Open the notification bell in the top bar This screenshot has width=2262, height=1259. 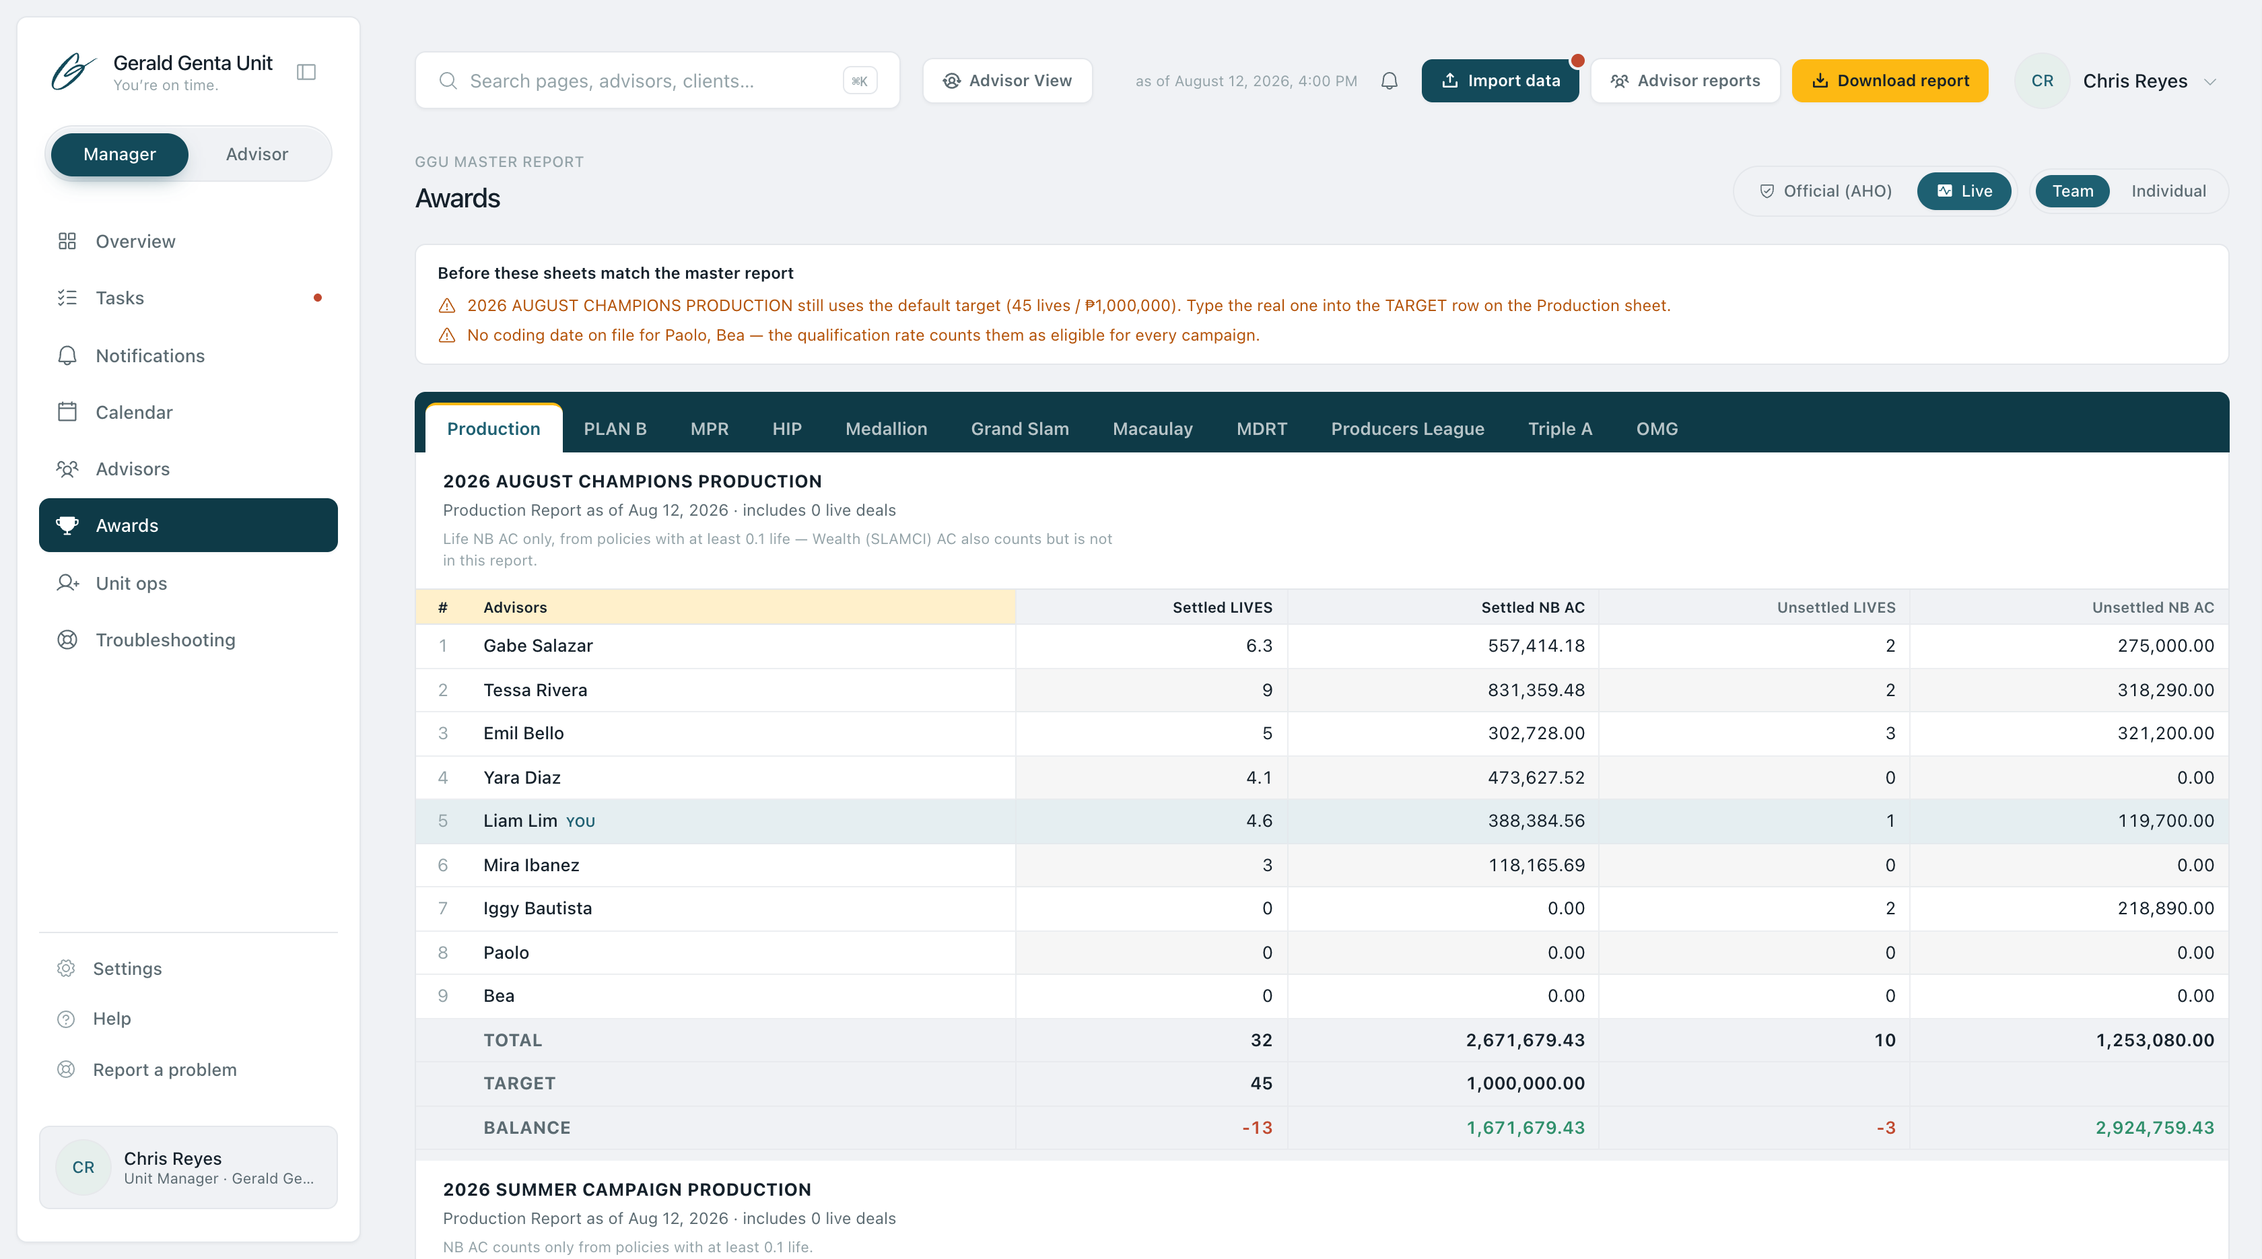point(1389,81)
